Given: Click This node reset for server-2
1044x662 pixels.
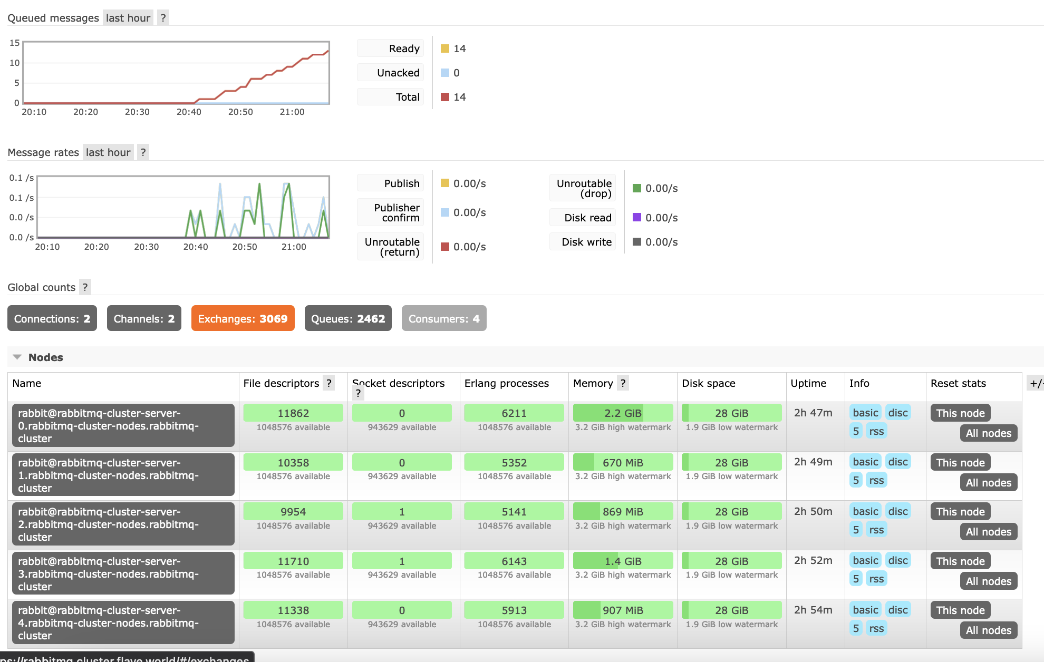Looking at the screenshot, I should (x=960, y=512).
